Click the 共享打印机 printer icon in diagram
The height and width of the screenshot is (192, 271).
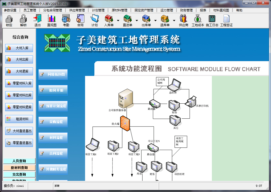pos(191,102)
